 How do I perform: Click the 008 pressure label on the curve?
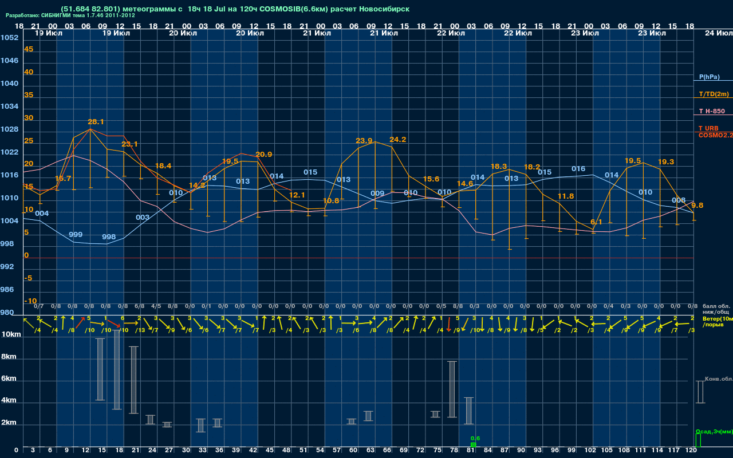(679, 200)
